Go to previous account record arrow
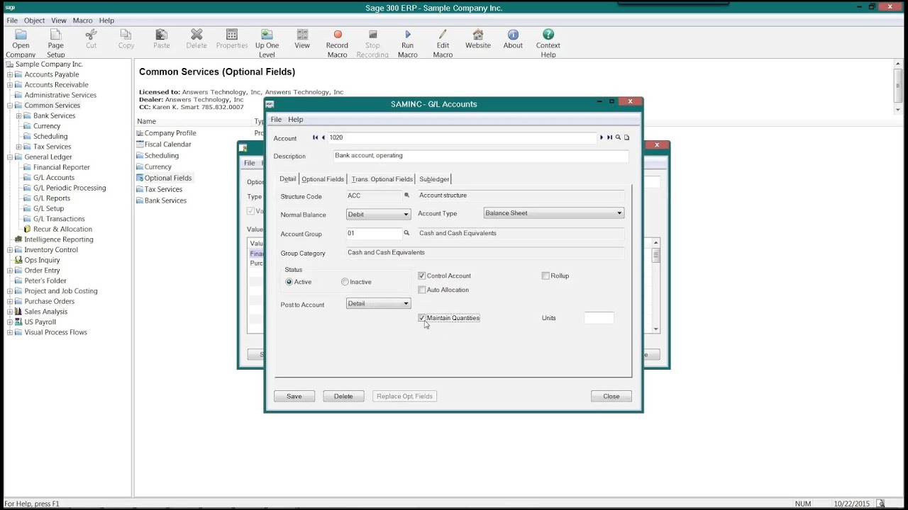 323,137
